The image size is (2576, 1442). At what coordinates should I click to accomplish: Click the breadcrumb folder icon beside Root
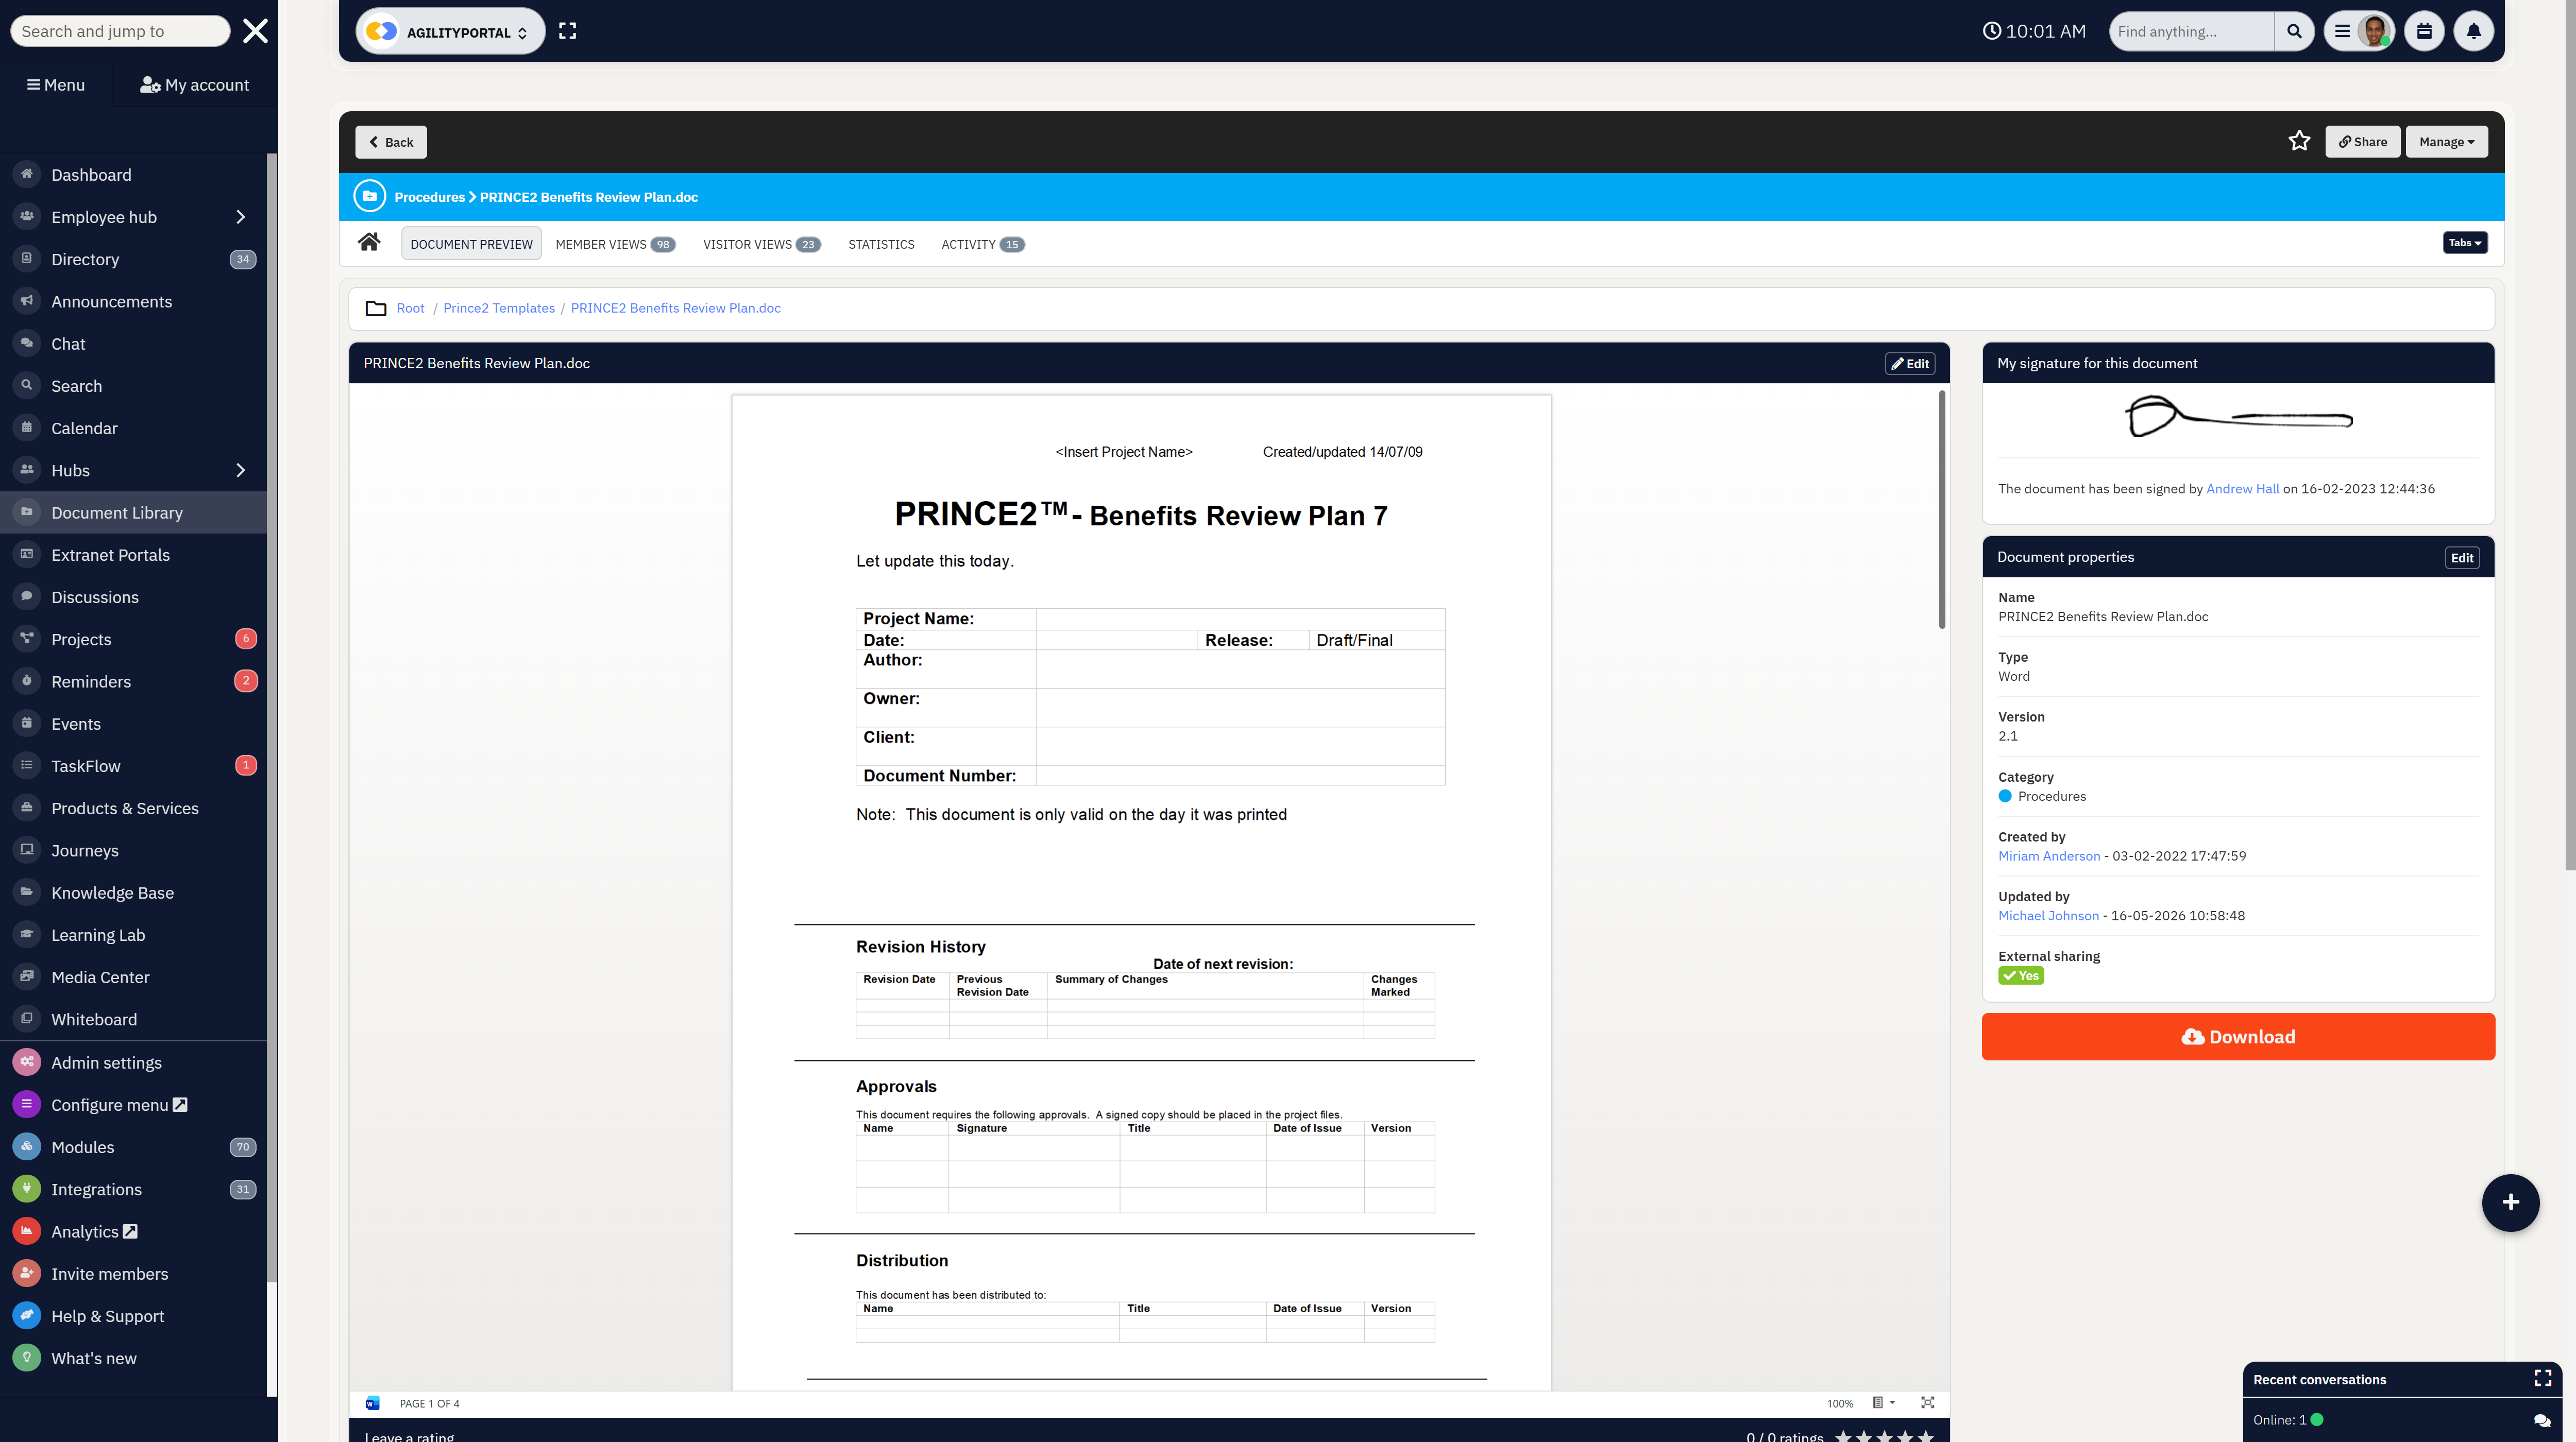[x=376, y=308]
